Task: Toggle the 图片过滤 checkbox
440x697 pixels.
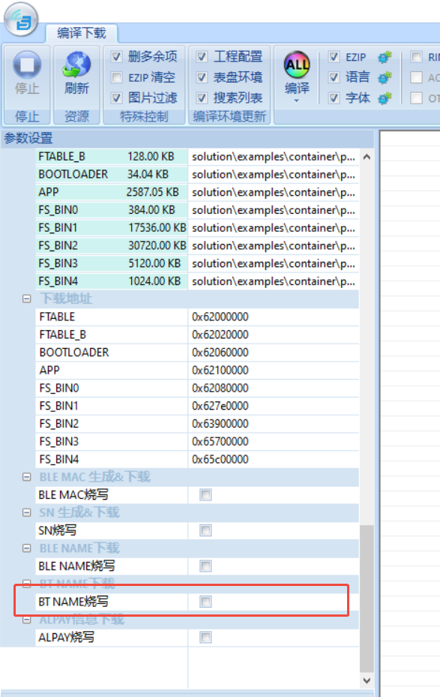Action: 116,98
